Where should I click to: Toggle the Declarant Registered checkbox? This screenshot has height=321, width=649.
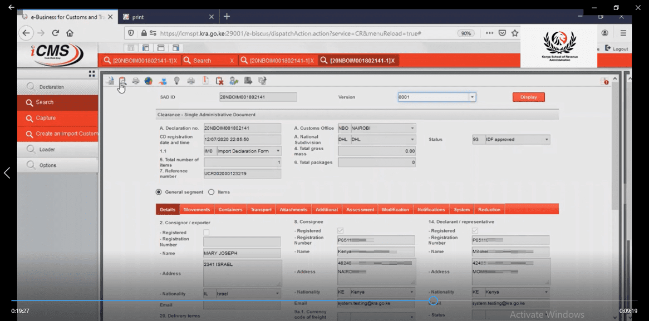pos(475,230)
